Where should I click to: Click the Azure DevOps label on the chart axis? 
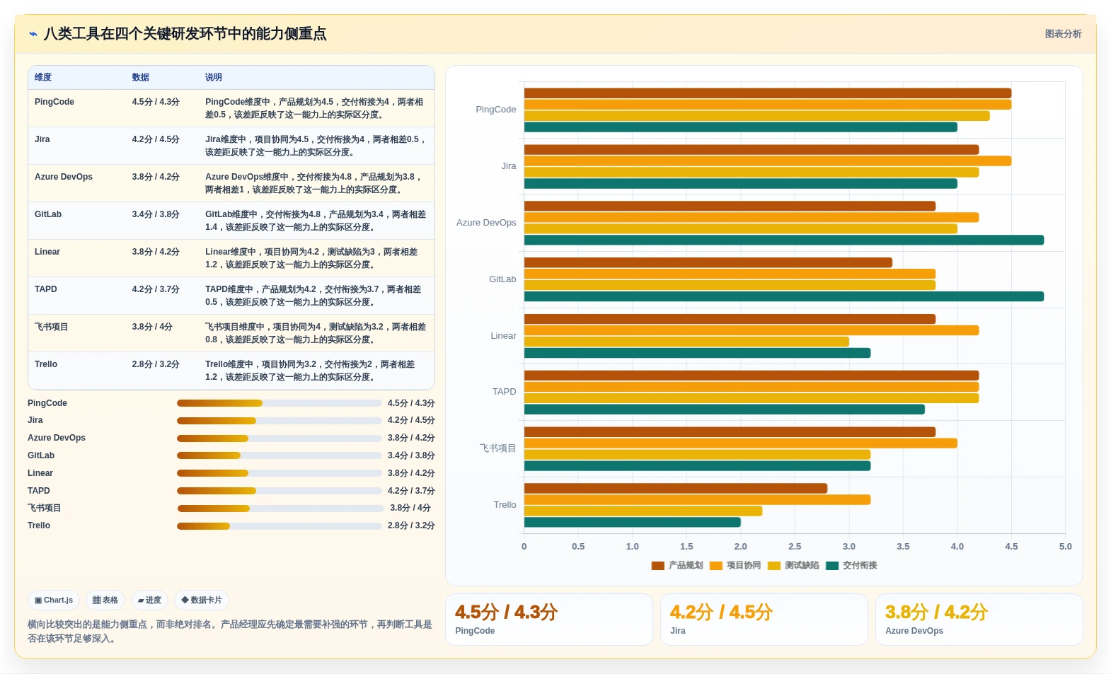486,223
